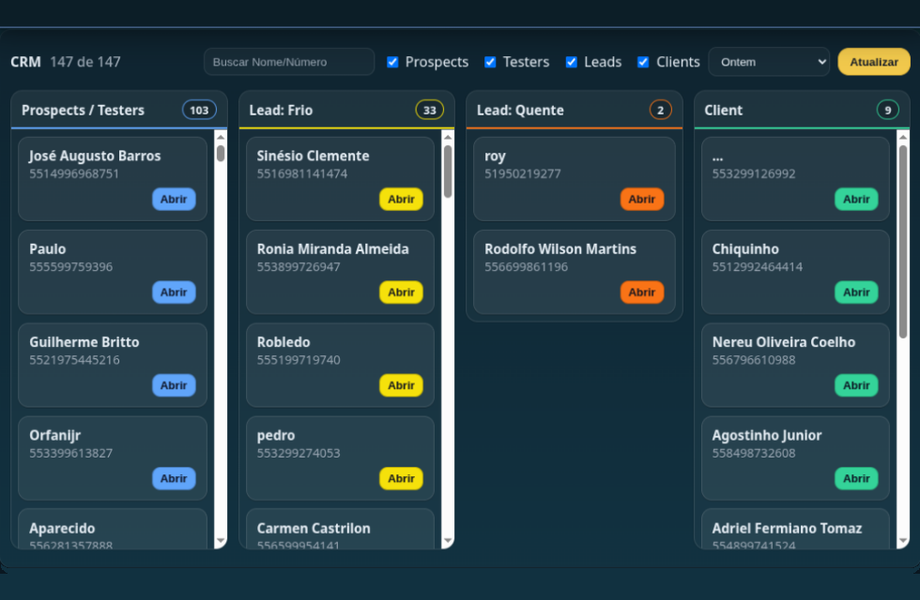Abrir the Guilherme Britto prospect

click(x=174, y=384)
